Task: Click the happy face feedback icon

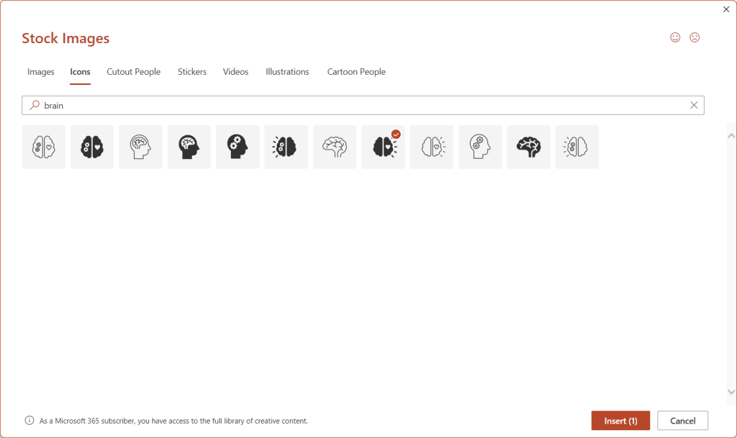Action: coord(674,37)
